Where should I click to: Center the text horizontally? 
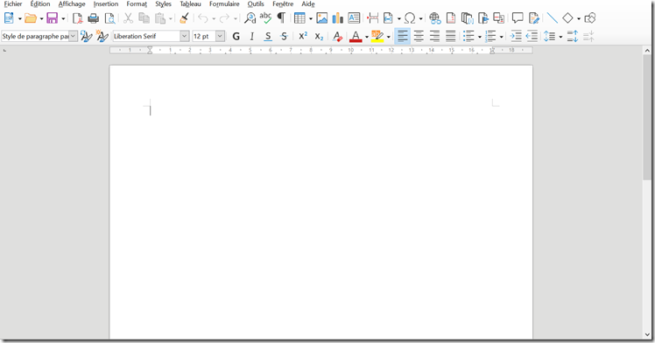coord(419,36)
